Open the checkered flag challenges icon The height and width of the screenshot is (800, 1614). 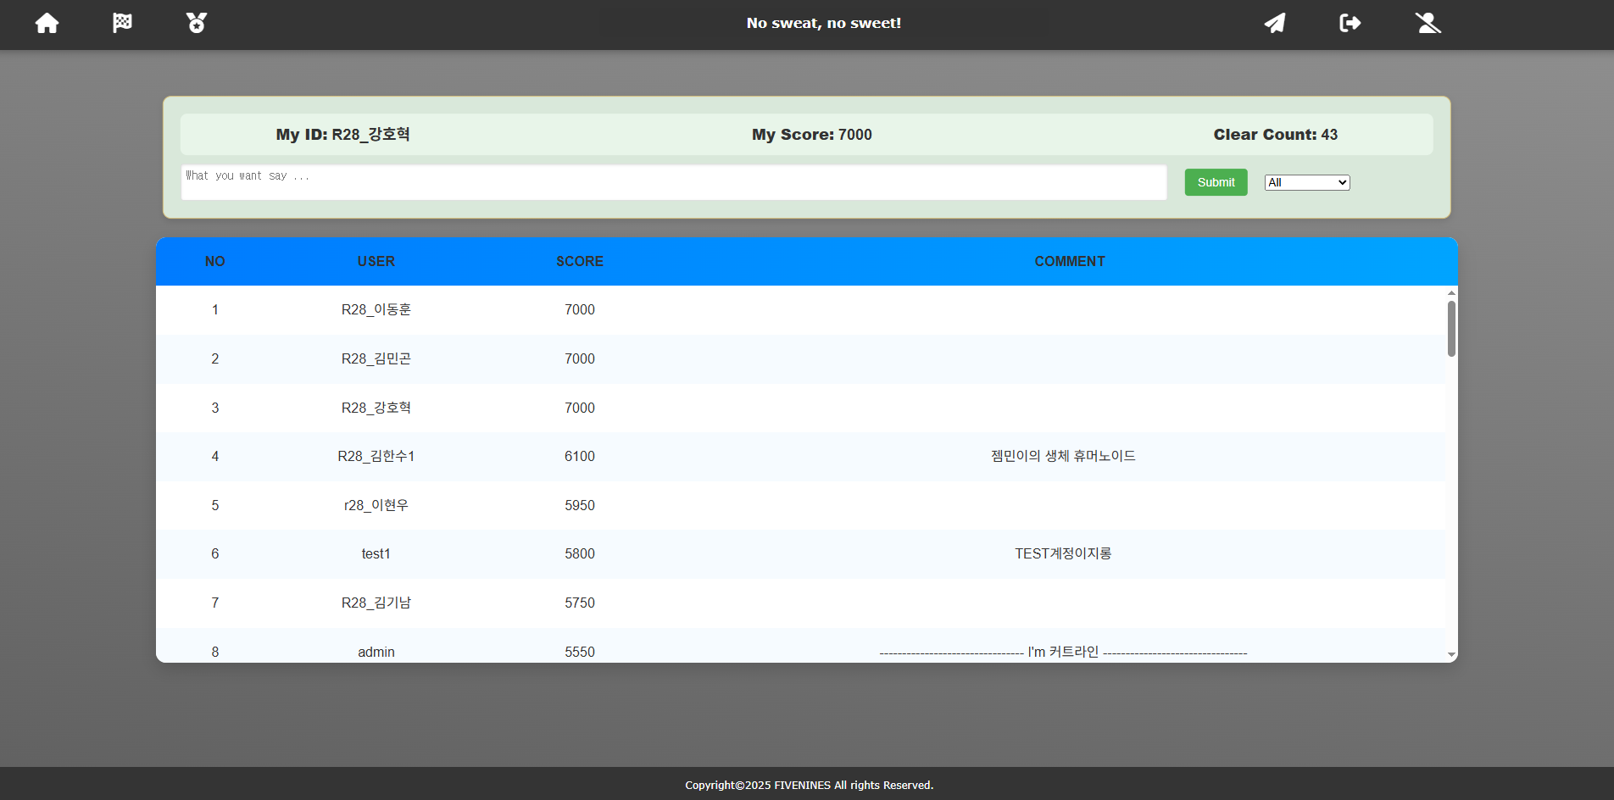(x=122, y=23)
